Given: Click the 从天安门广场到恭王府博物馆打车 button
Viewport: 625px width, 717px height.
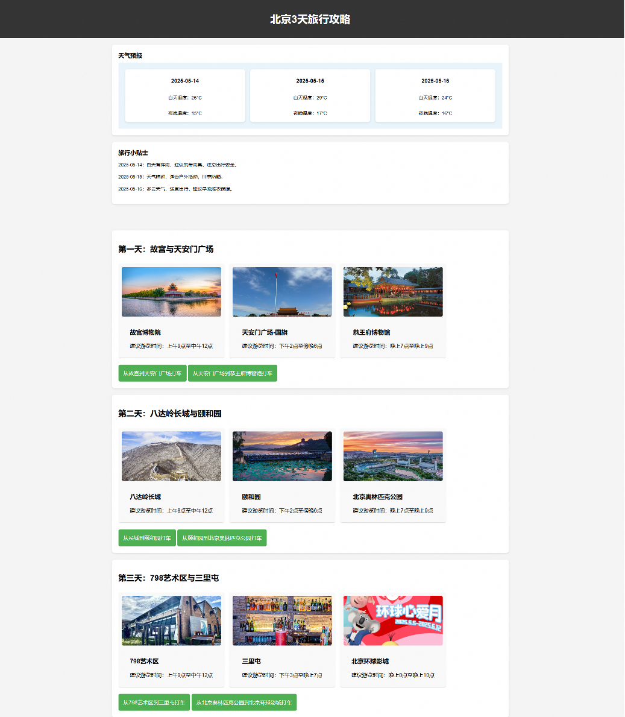Looking at the screenshot, I should [233, 373].
